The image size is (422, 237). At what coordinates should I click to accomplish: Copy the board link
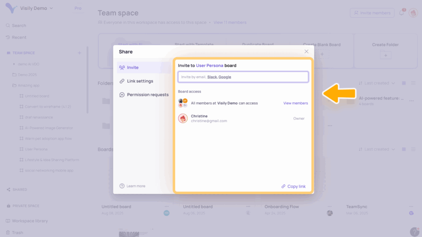click(x=293, y=186)
